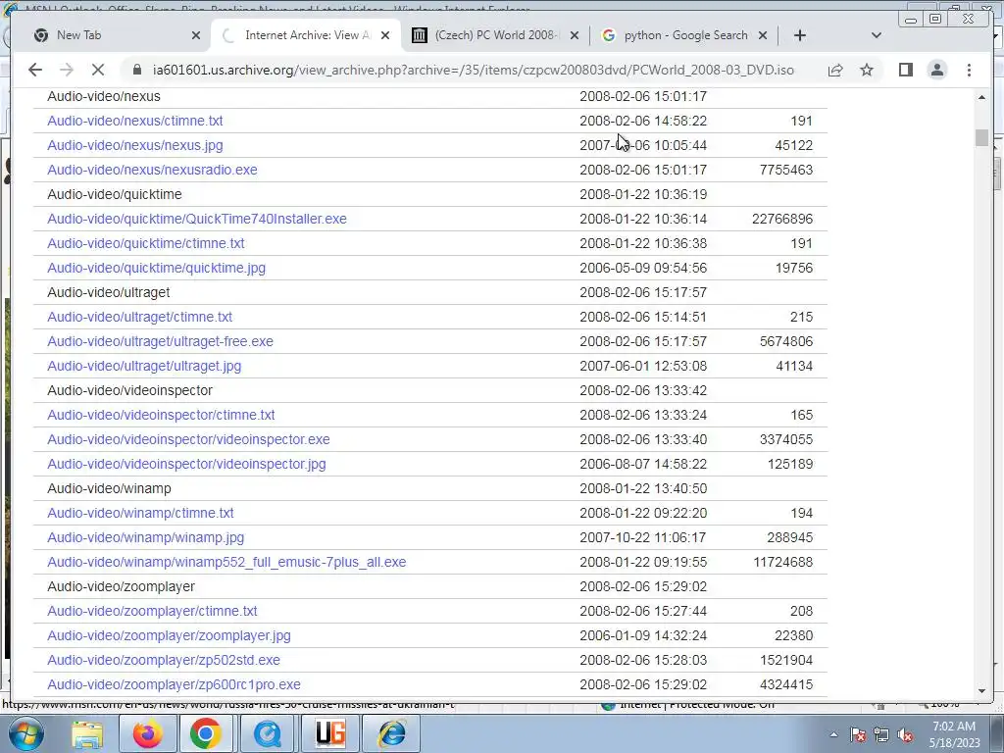The height and width of the screenshot is (753, 1004).
Task: Close the New Tab tab
Action: (196, 35)
